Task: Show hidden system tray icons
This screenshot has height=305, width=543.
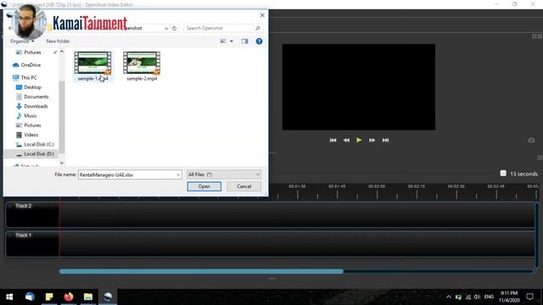Action: click(449, 297)
